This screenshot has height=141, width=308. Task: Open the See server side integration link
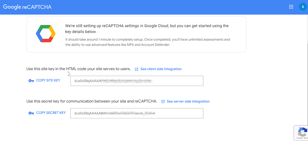click(x=188, y=102)
